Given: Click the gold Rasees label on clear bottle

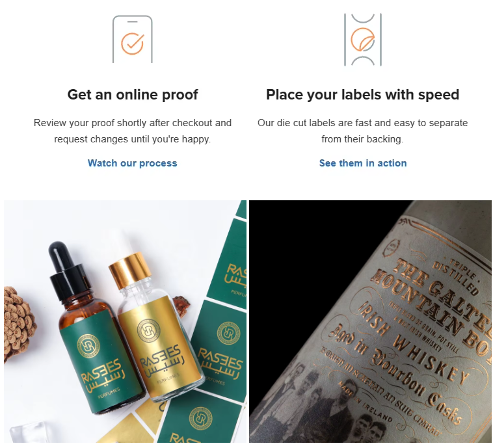Looking at the screenshot, I should 161,349.
